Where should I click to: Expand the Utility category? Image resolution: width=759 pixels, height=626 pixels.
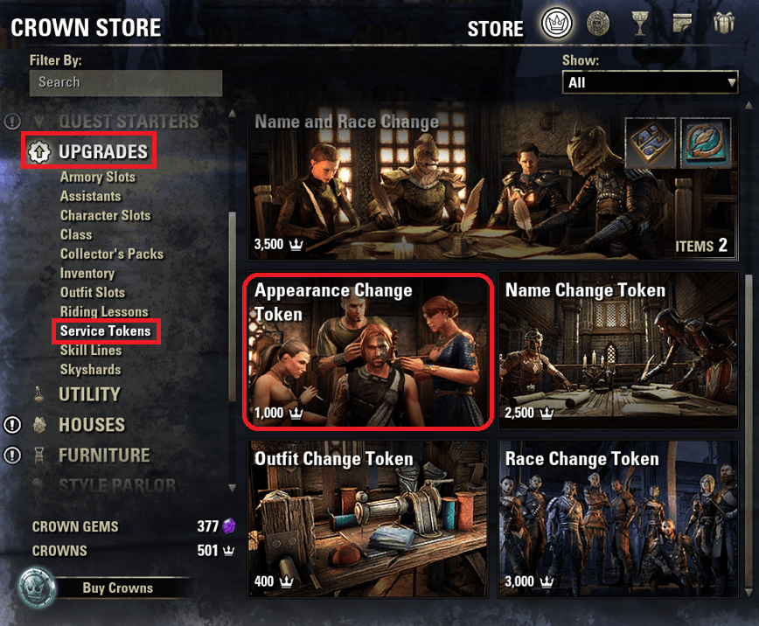(x=89, y=394)
